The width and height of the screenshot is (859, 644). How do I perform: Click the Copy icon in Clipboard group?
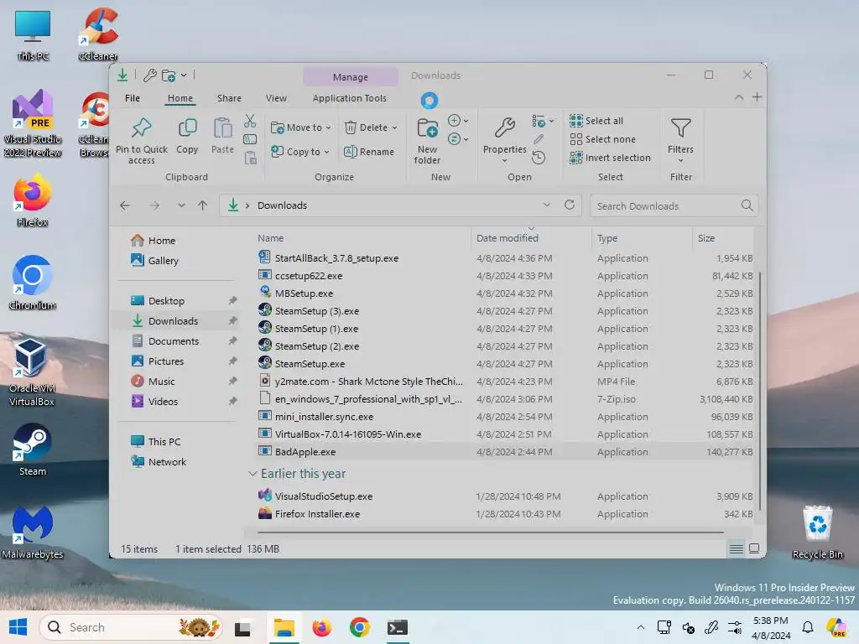tap(187, 128)
